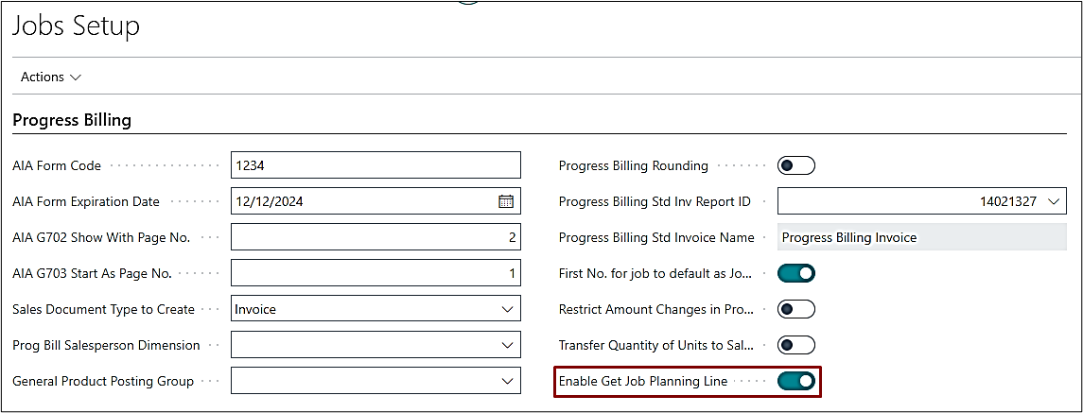Disable Enable Get Job Planning Line toggle
Screen dimensions: 1083x413
point(795,382)
